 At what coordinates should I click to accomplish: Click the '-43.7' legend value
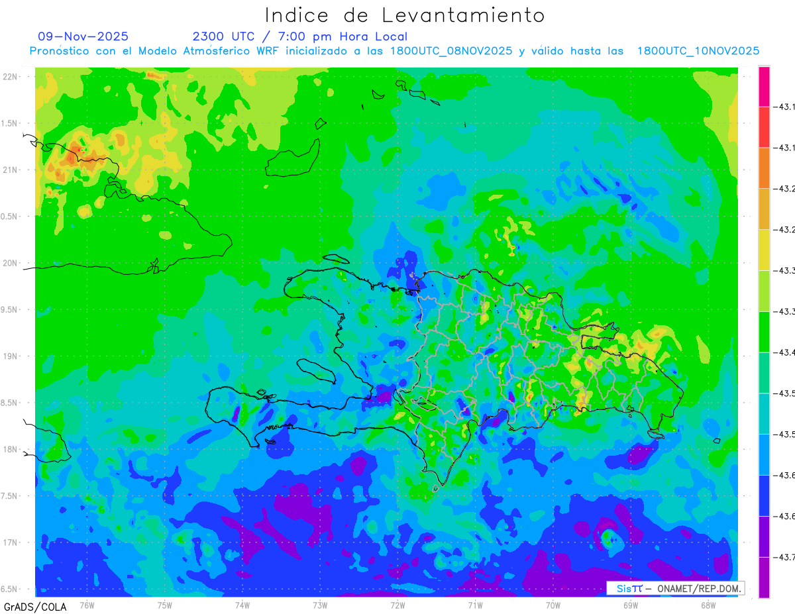click(784, 557)
